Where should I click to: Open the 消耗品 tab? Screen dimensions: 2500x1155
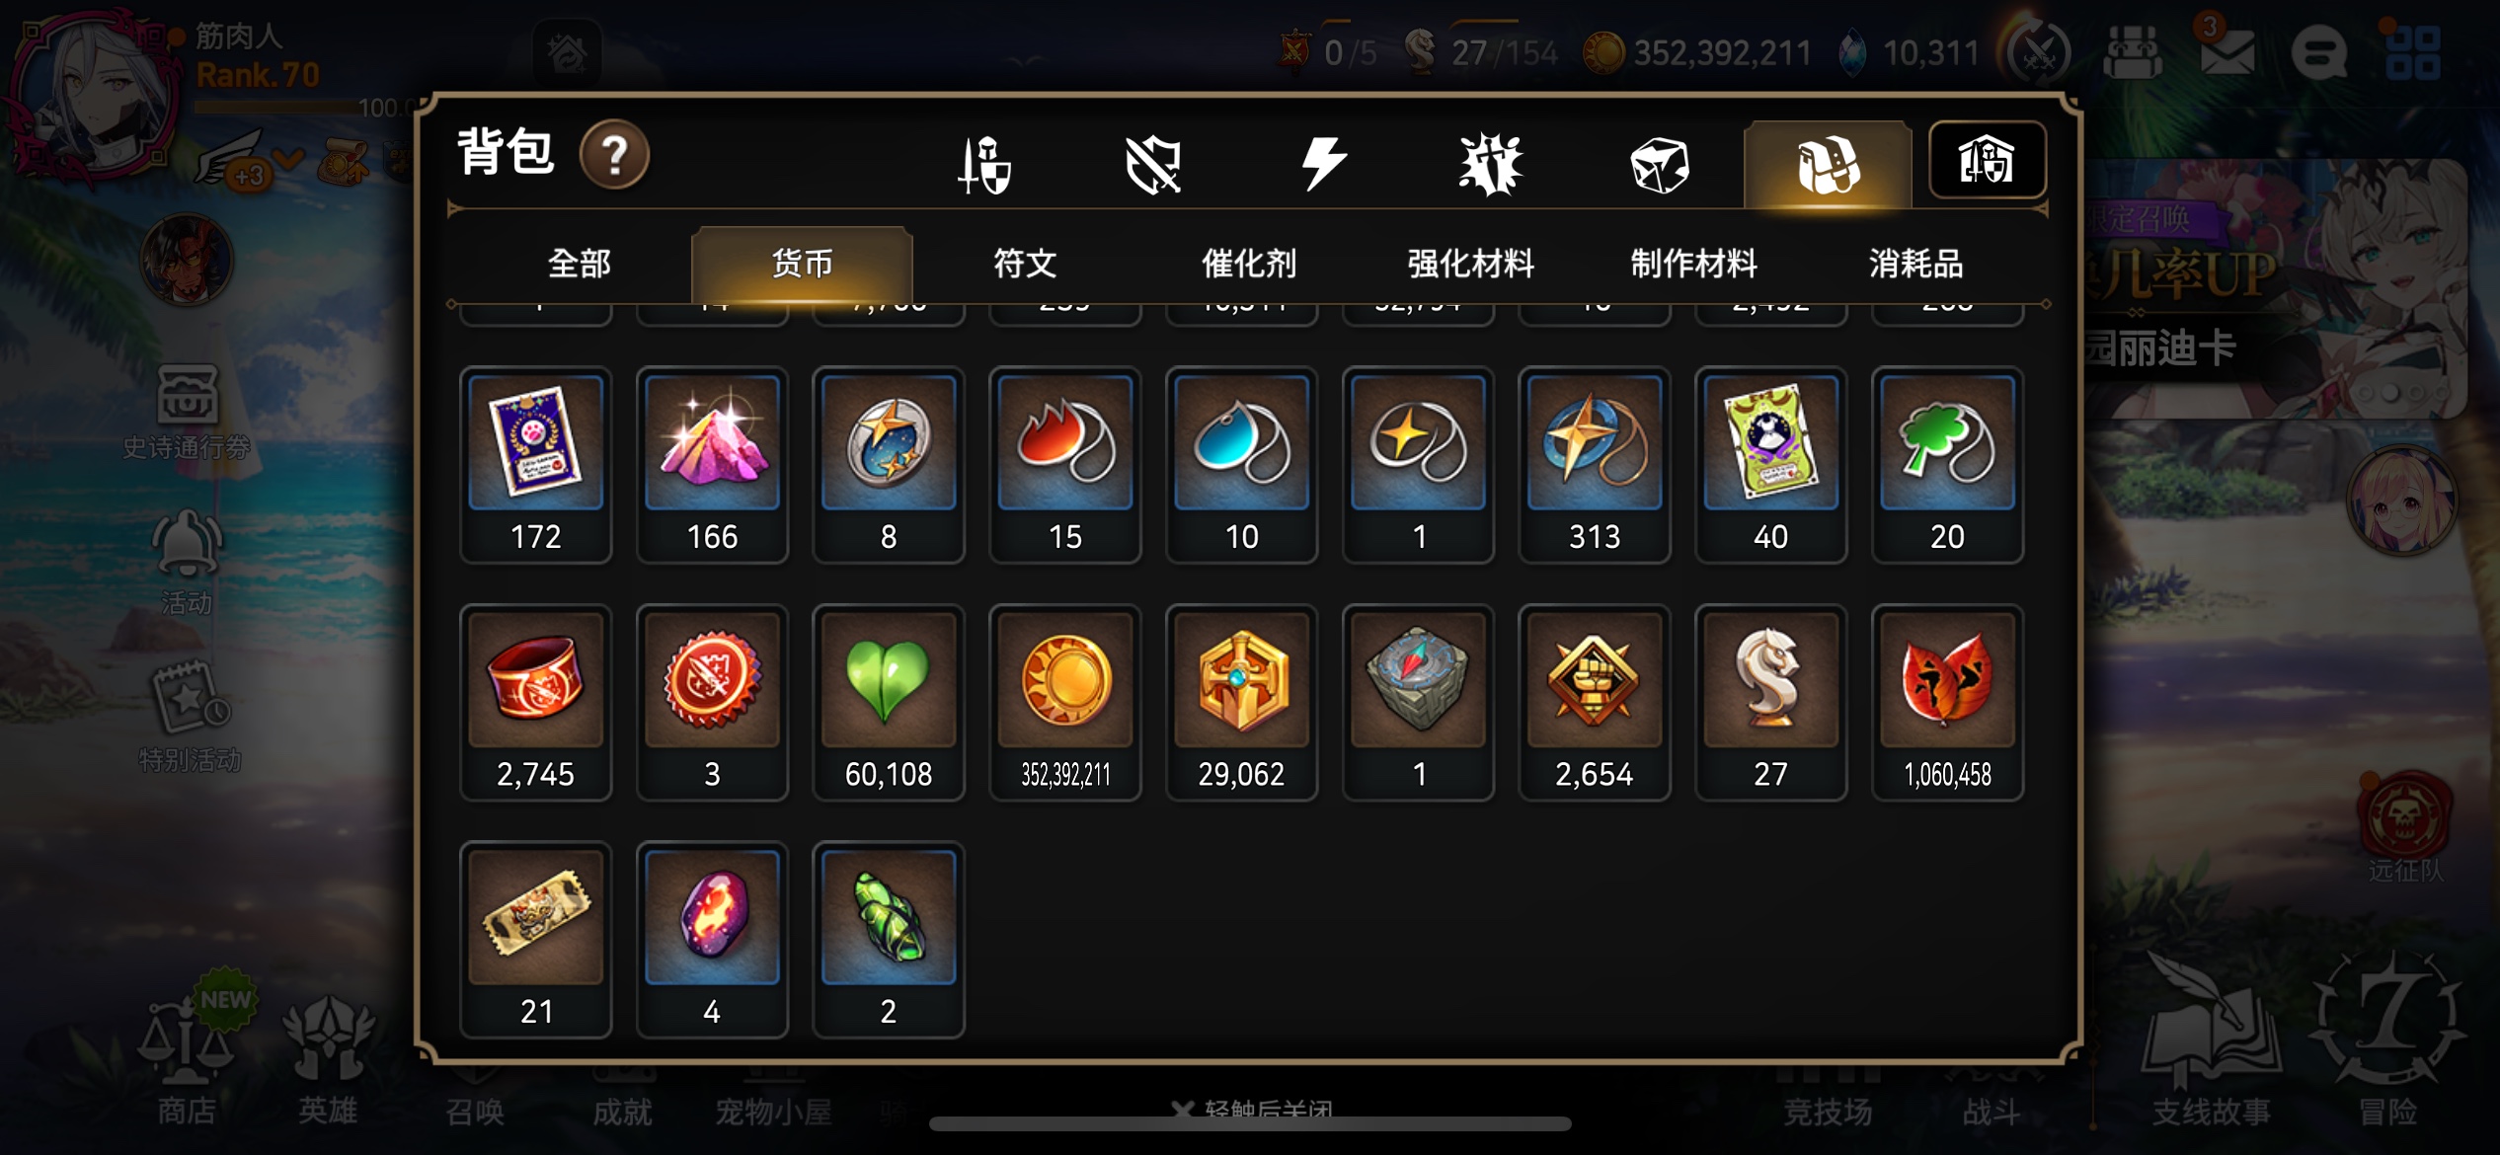pyautogui.click(x=1915, y=264)
